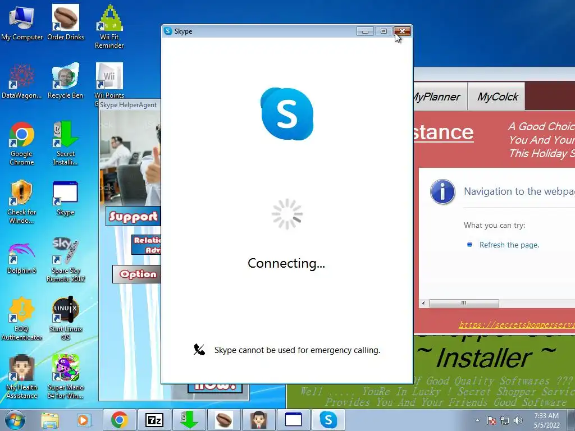Maximize the Skype window

(384, 31)
